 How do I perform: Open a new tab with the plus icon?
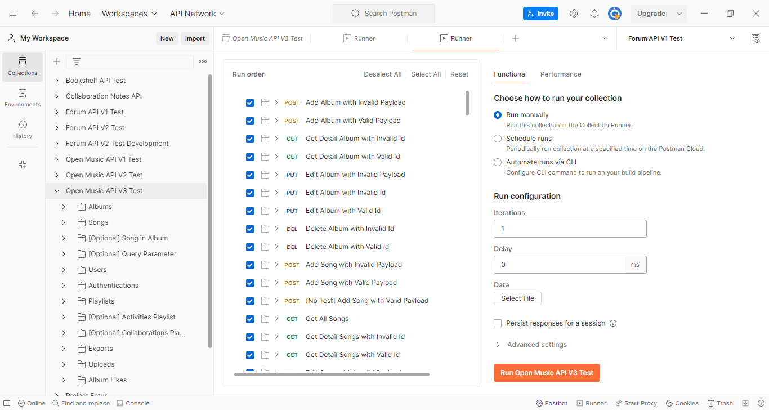tap(516, 38)
